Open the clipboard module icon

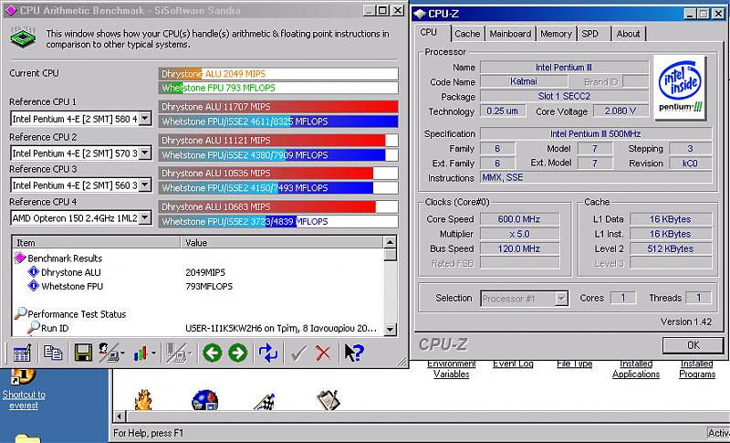[328, 400]
